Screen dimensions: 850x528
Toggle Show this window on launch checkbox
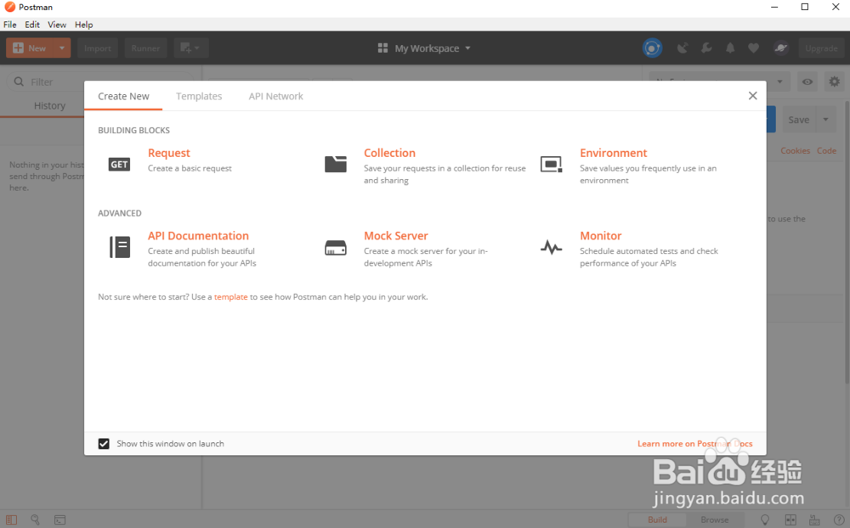click(x=104, y=443)
